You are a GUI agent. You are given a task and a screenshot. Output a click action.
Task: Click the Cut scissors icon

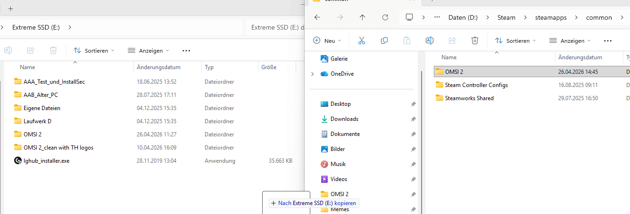point(362,41)
